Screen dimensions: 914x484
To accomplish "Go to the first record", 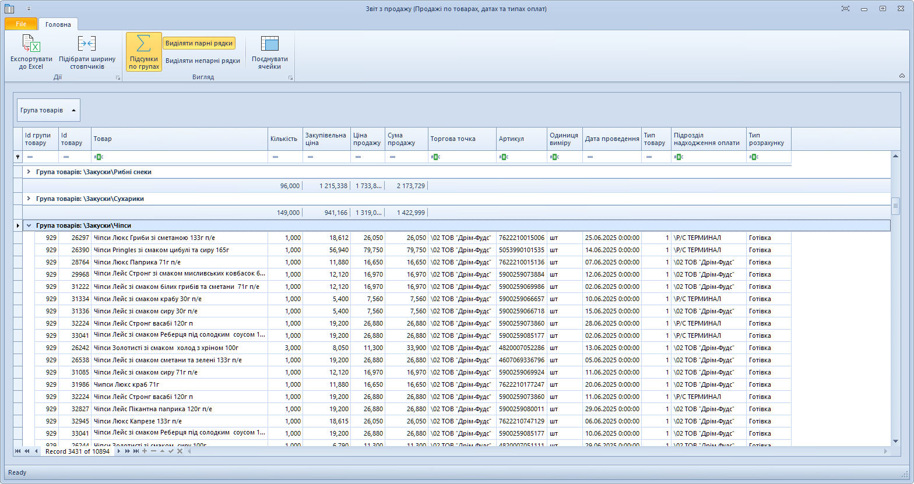I will (x=18, y=451).
